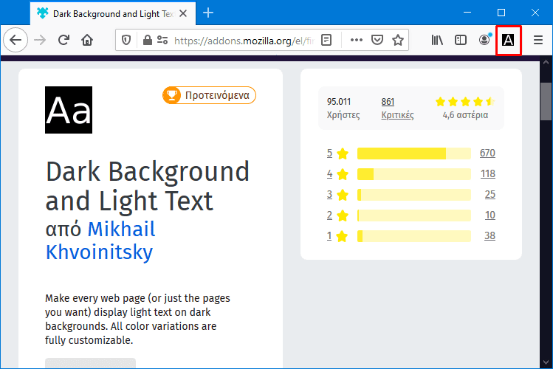Close the Dark Background and Light Text tab
Viewport: 553px width, 369px height.
pos(183,14)
